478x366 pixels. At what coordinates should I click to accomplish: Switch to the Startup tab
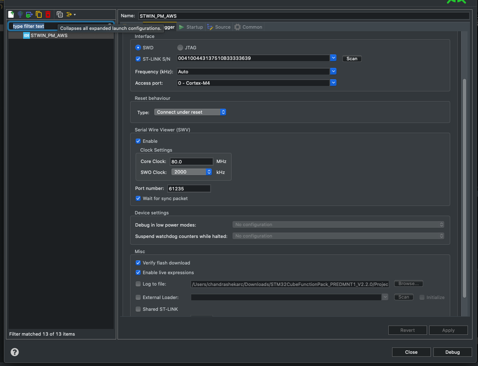tap(190, 27)
